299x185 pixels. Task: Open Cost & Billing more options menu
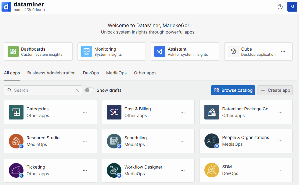point(182,112)
